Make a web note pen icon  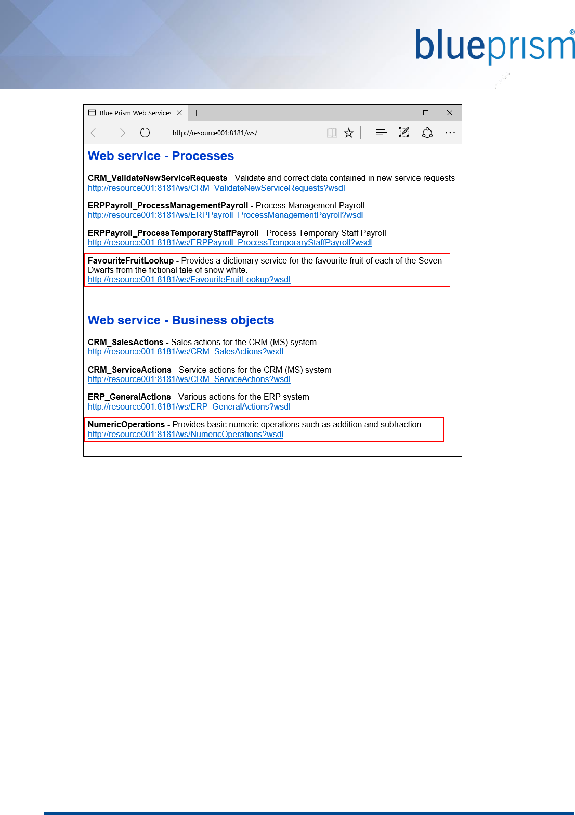(x=404, y=133)
